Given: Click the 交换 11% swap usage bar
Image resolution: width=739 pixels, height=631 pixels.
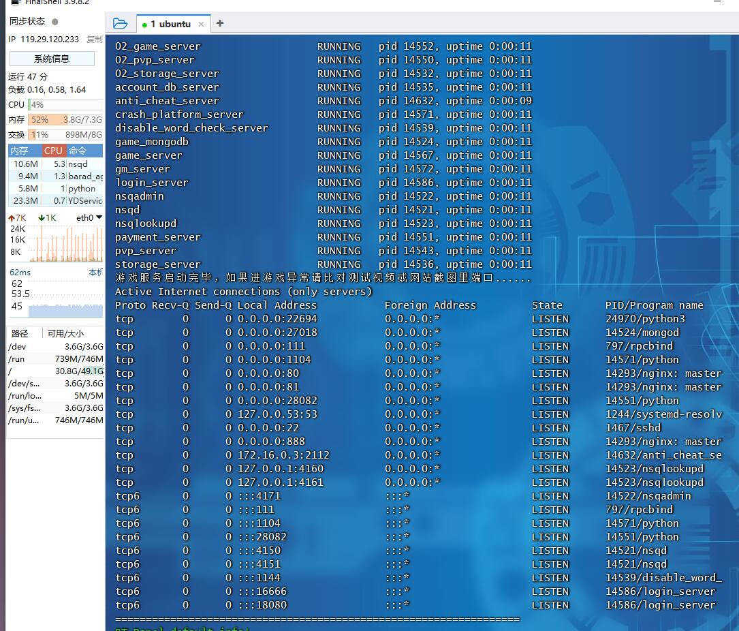Looking at the screenshot, I should 65,135.
